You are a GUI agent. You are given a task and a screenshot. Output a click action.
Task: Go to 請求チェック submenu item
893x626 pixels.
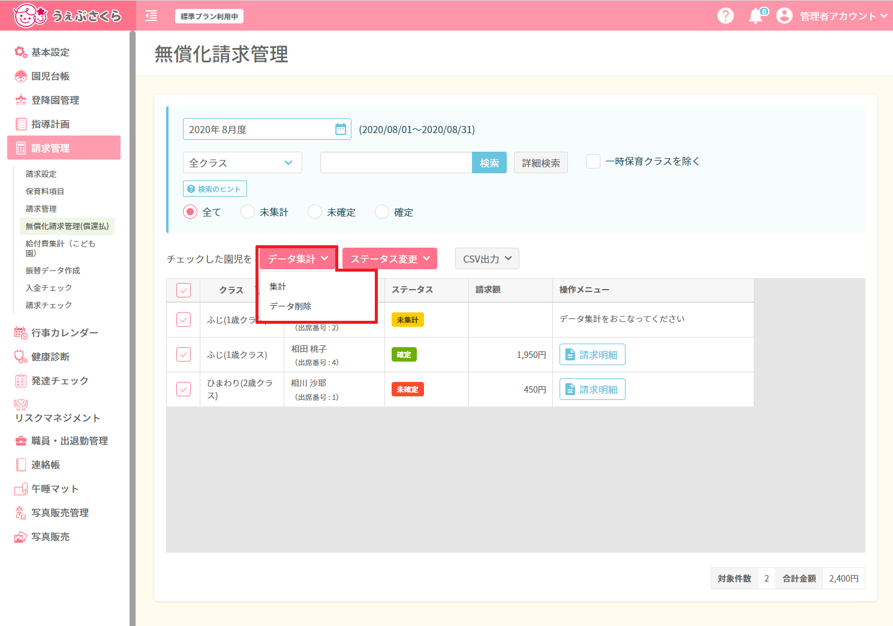tap(49, 305)
